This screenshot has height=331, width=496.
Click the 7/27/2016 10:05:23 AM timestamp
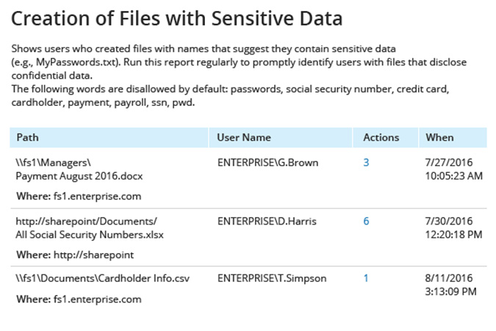pos(453,169)
